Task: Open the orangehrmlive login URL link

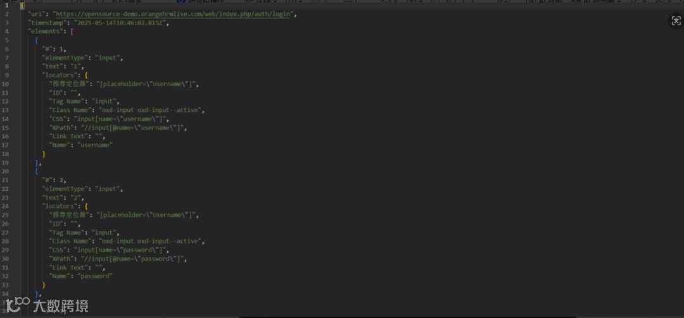Action: [173, 14]
